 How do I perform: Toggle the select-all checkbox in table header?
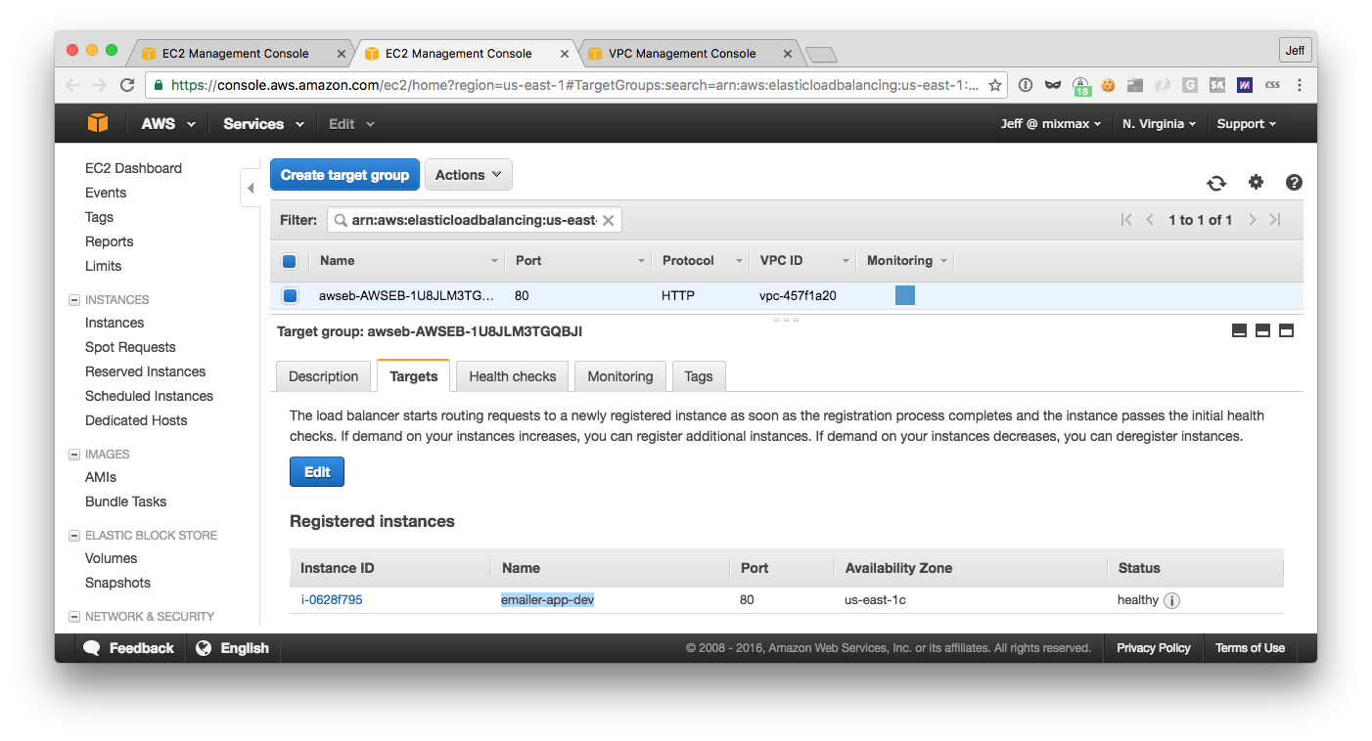pyautogui.click(x=289, y=261)
